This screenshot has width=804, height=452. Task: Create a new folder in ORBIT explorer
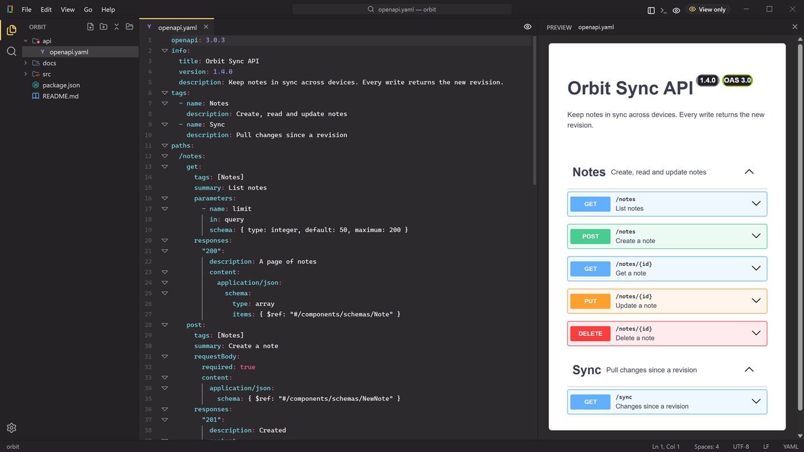pos(103,27)
